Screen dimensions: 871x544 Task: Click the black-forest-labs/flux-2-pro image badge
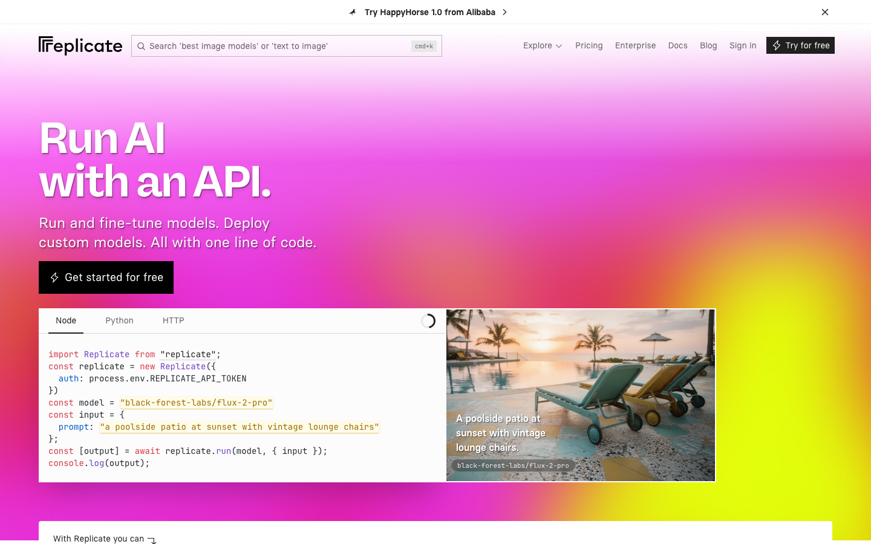coord(513,465)
